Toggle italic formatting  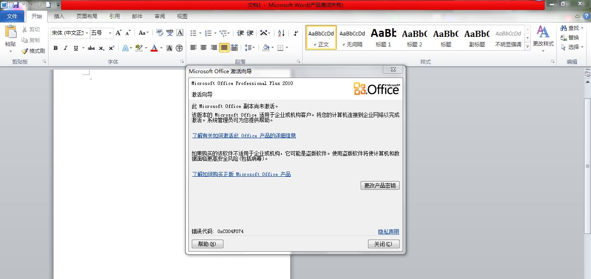[x=65, y=48]
